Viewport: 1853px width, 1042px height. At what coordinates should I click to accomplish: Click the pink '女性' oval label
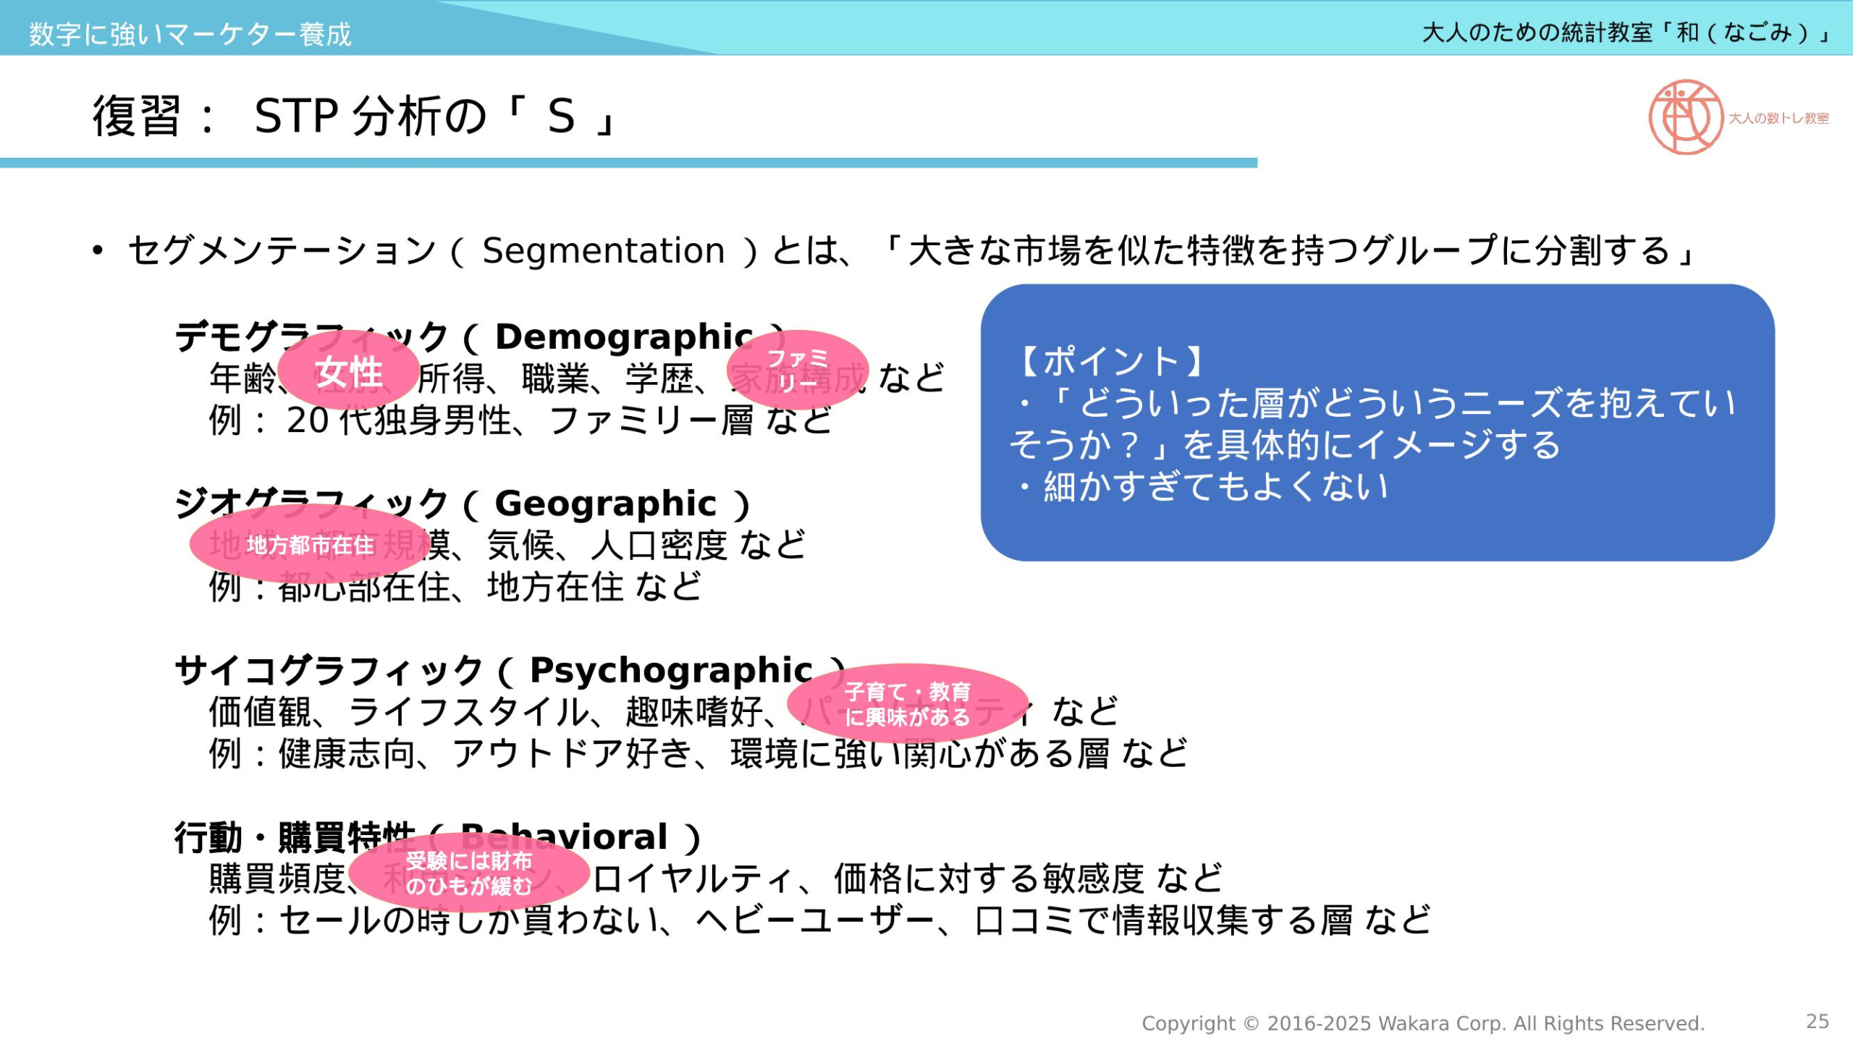click(x=348, y=370)
